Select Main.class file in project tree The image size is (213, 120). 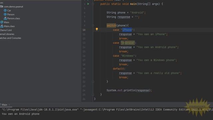click(9, 26)
